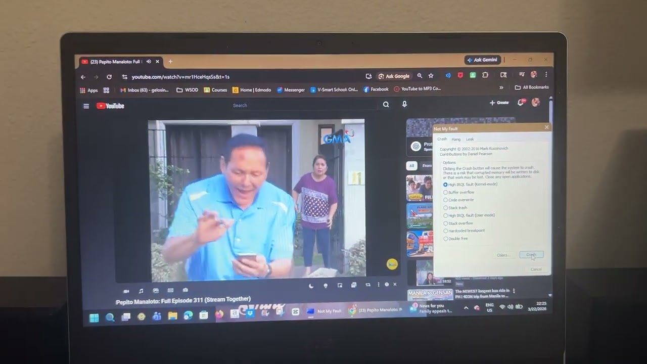The image size is (647, 364).
Task: Click the Crash button in Not My Fault
Action: pos(531,255)
